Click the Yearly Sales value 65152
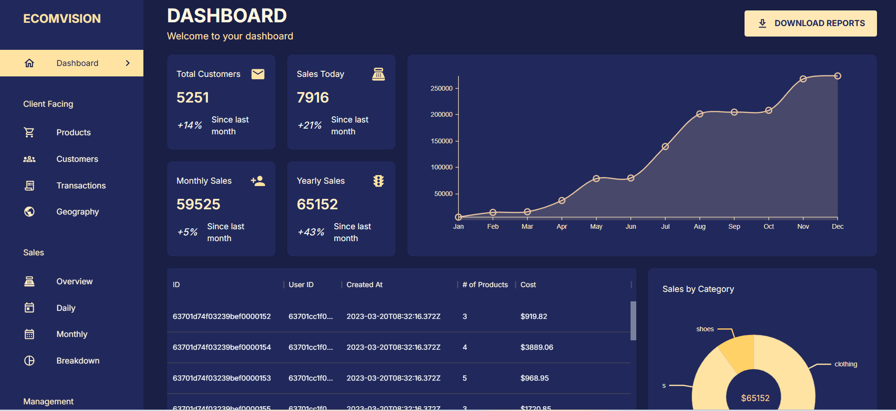Image resolution: width=896 pixels, height=411 pixels. click(x=317, y=204)
